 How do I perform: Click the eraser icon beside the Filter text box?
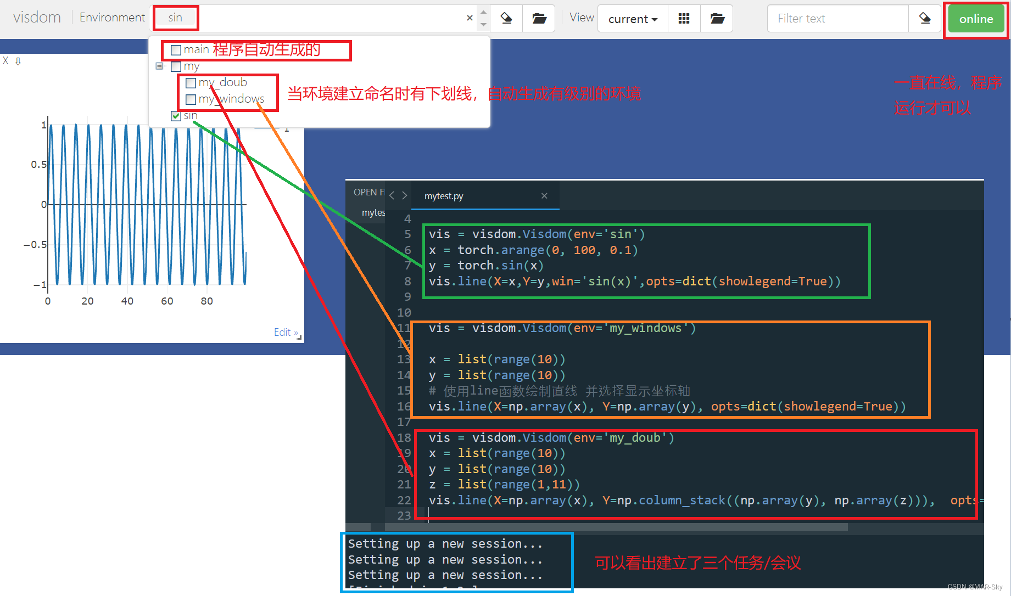coord(925,18)
